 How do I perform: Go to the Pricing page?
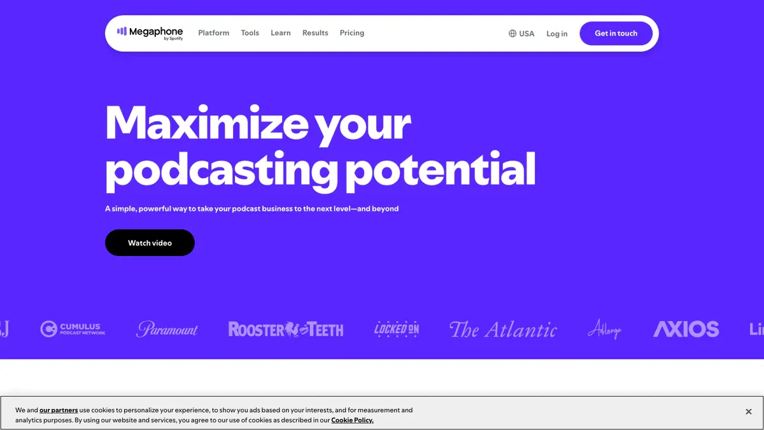click(352, 32)
